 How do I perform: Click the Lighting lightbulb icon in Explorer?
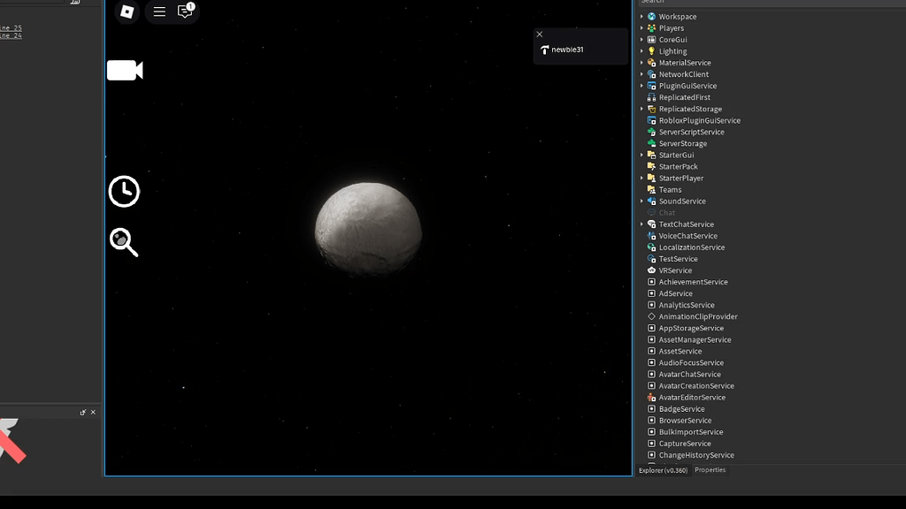[x=652, y=51]
